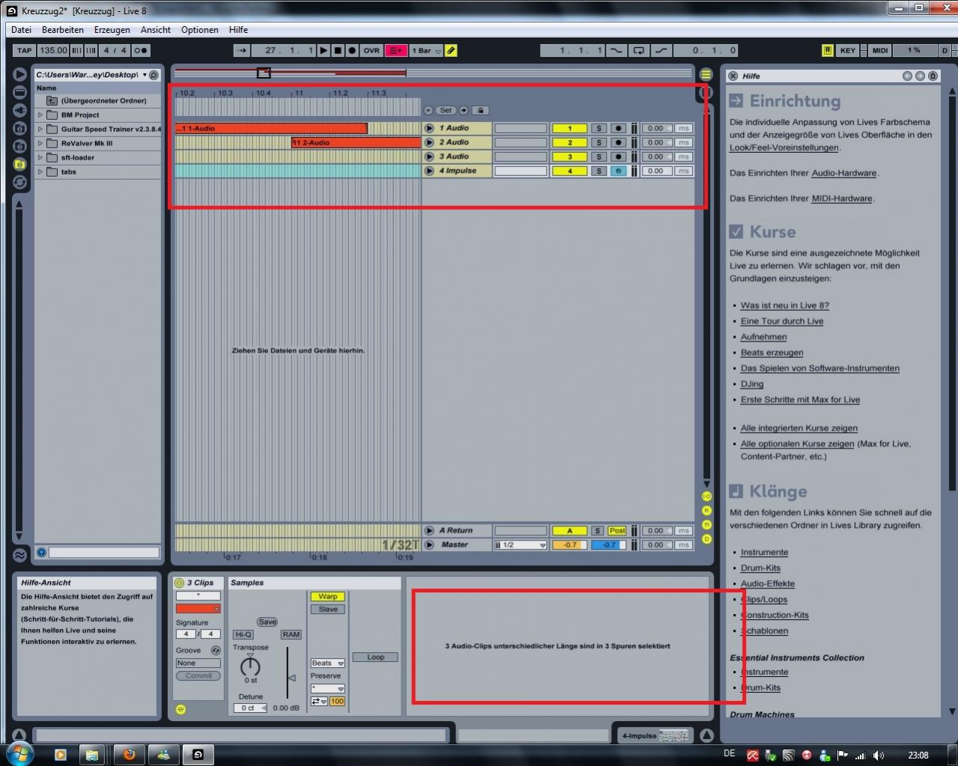
Task: Arm the 3 Audio track for recording
Action: click(618, 156)
